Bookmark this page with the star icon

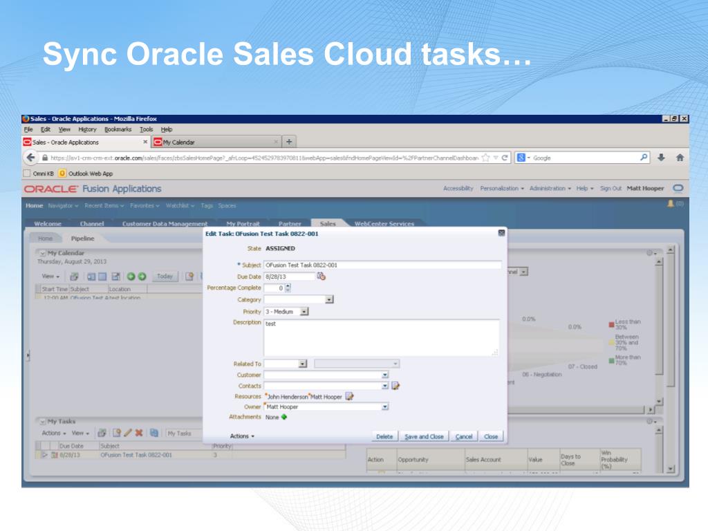click(x=485, y=158)
